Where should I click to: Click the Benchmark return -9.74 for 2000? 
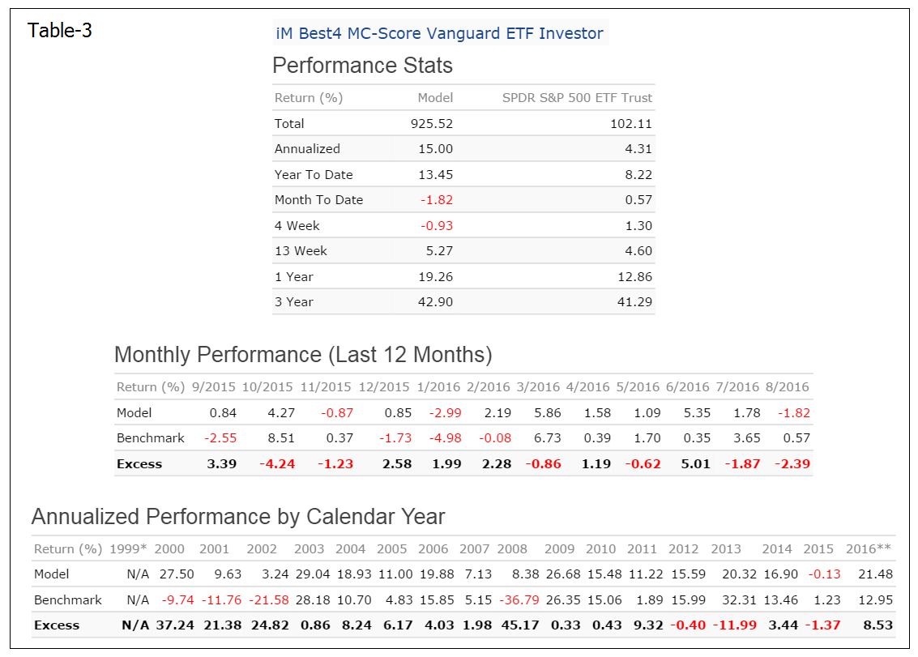click(178, 600)
